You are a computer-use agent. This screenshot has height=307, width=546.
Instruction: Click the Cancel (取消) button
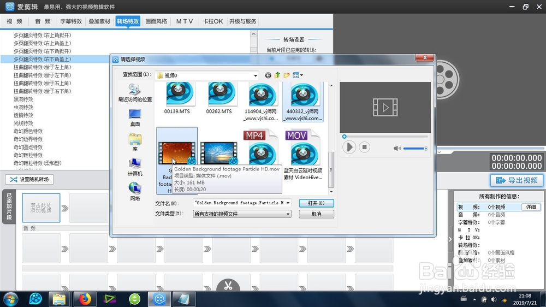point(316,214)
